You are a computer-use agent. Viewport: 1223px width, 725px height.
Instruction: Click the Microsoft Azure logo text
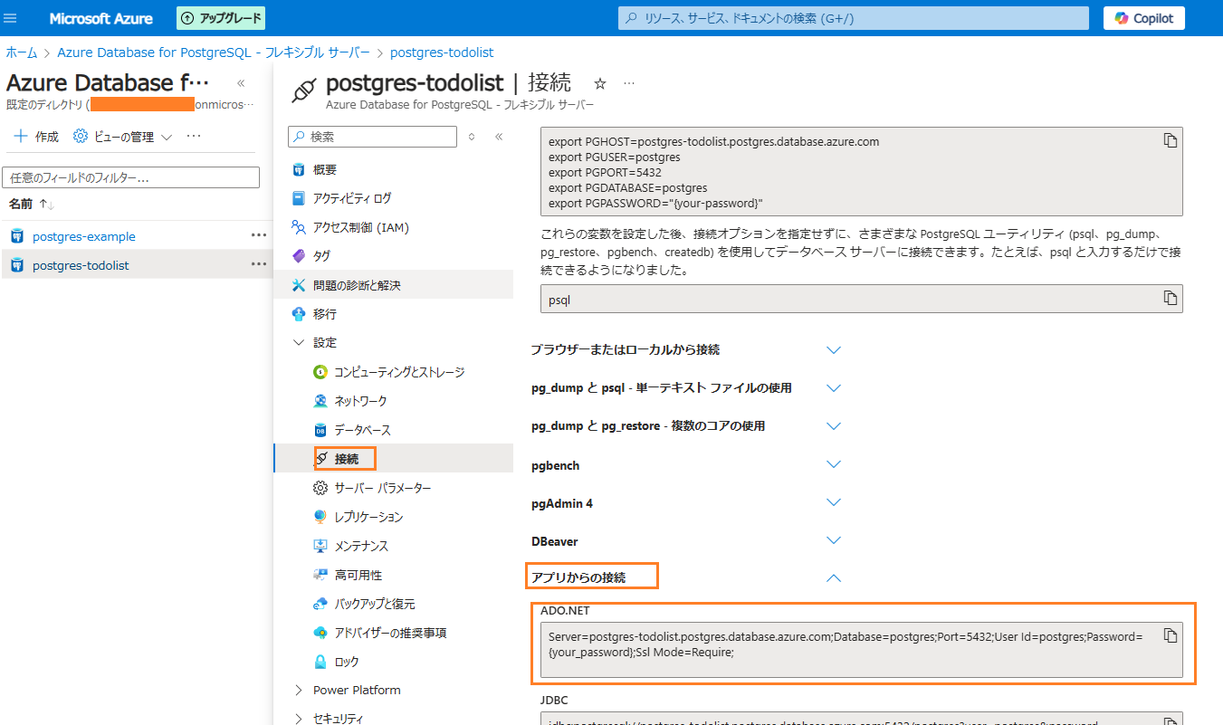click(x=100, y=18)
